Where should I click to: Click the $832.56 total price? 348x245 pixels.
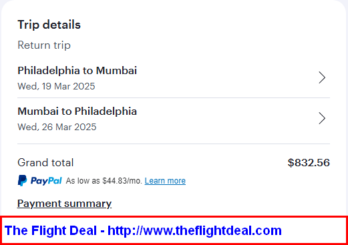point(309,163)
